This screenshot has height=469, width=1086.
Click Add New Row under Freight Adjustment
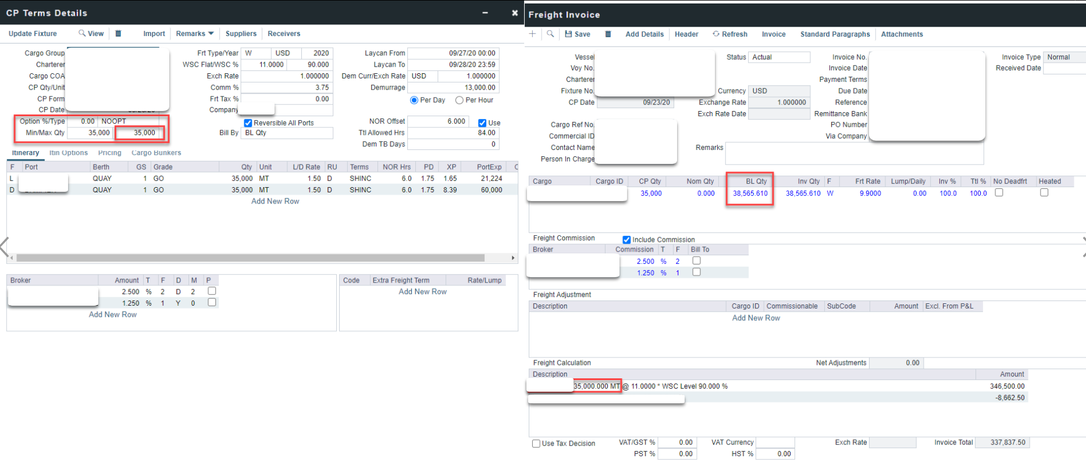click(756, 318)
